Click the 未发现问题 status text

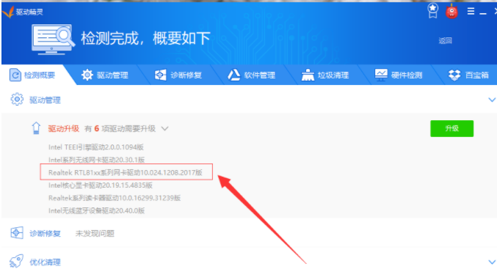tap(95, 234)
